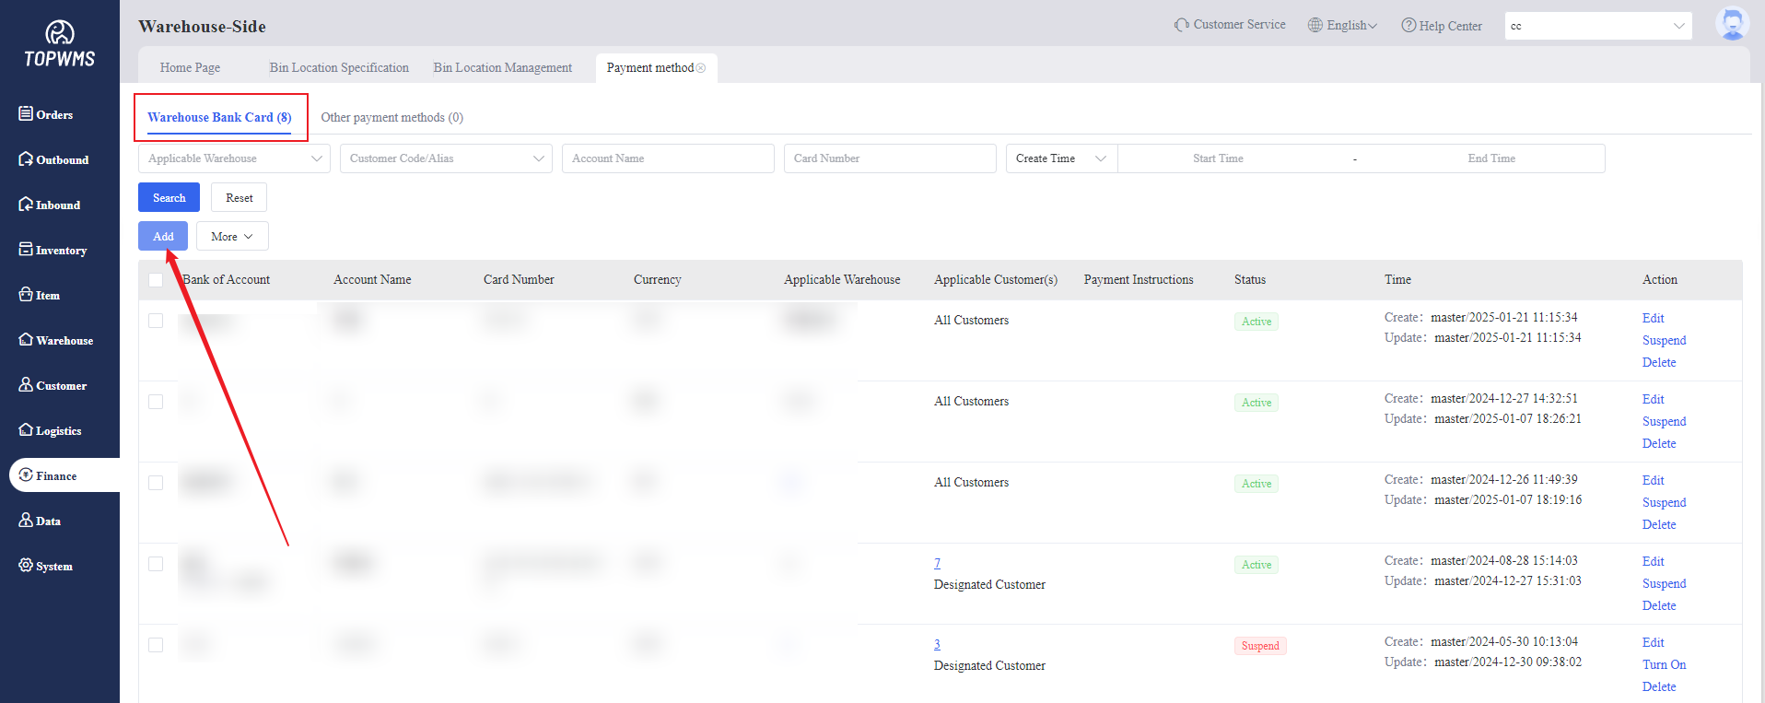
Task: Open the System gear icon
Action: coord(26,565)
